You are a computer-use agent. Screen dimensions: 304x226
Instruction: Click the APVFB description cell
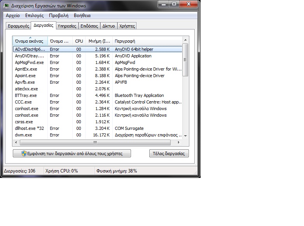pyautogui.click(x=121, y=82)
